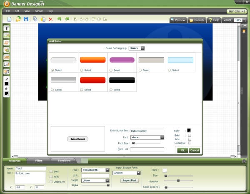
Task: Select the Text tool in left toolbar
Action: coord(7,28)
